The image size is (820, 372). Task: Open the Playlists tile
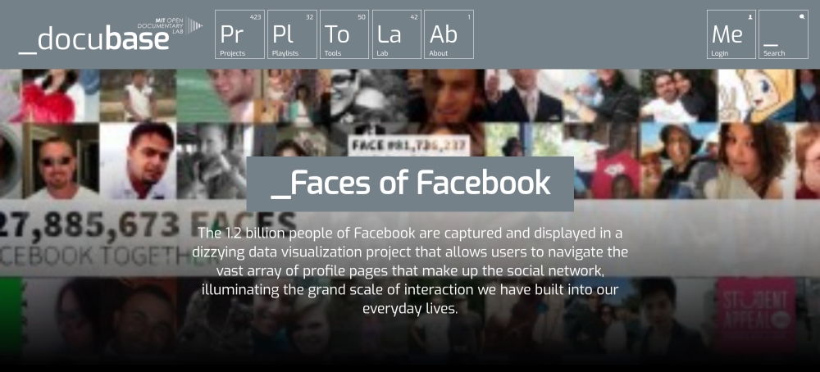(293, 34)
